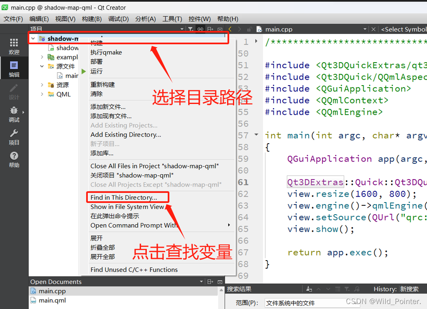The image size is (427, 309).
Task: Expand the QML folder
Action: [42, 94]
